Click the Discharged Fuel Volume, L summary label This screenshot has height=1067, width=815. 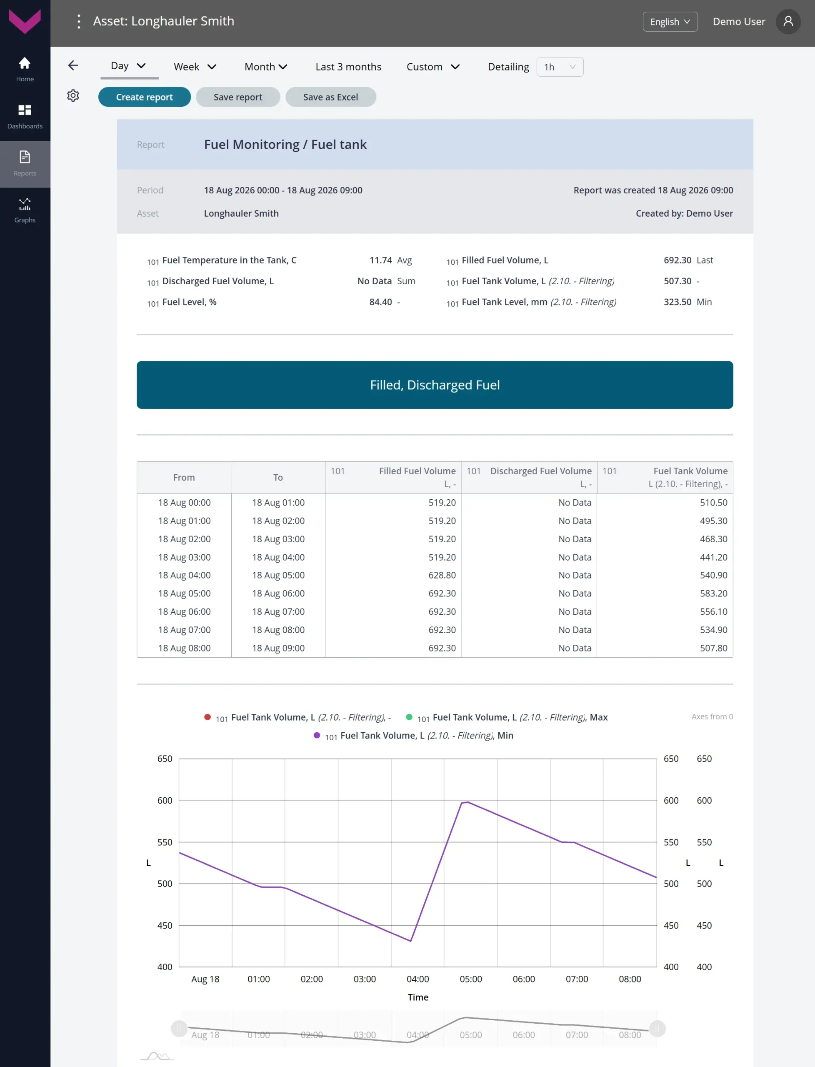pos(218,281)
